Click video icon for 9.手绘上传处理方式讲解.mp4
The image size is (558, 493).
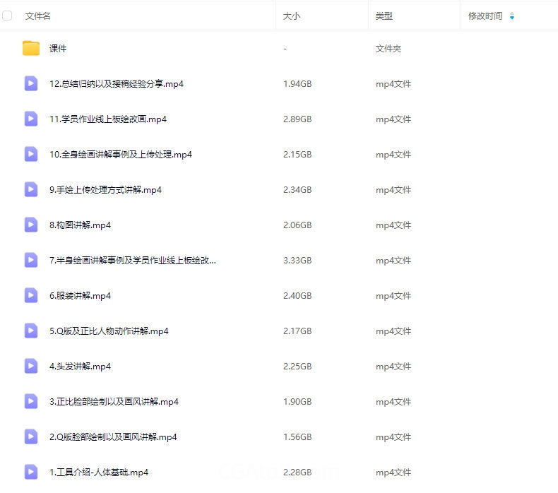pyautogui.click(x=31, y=189)
